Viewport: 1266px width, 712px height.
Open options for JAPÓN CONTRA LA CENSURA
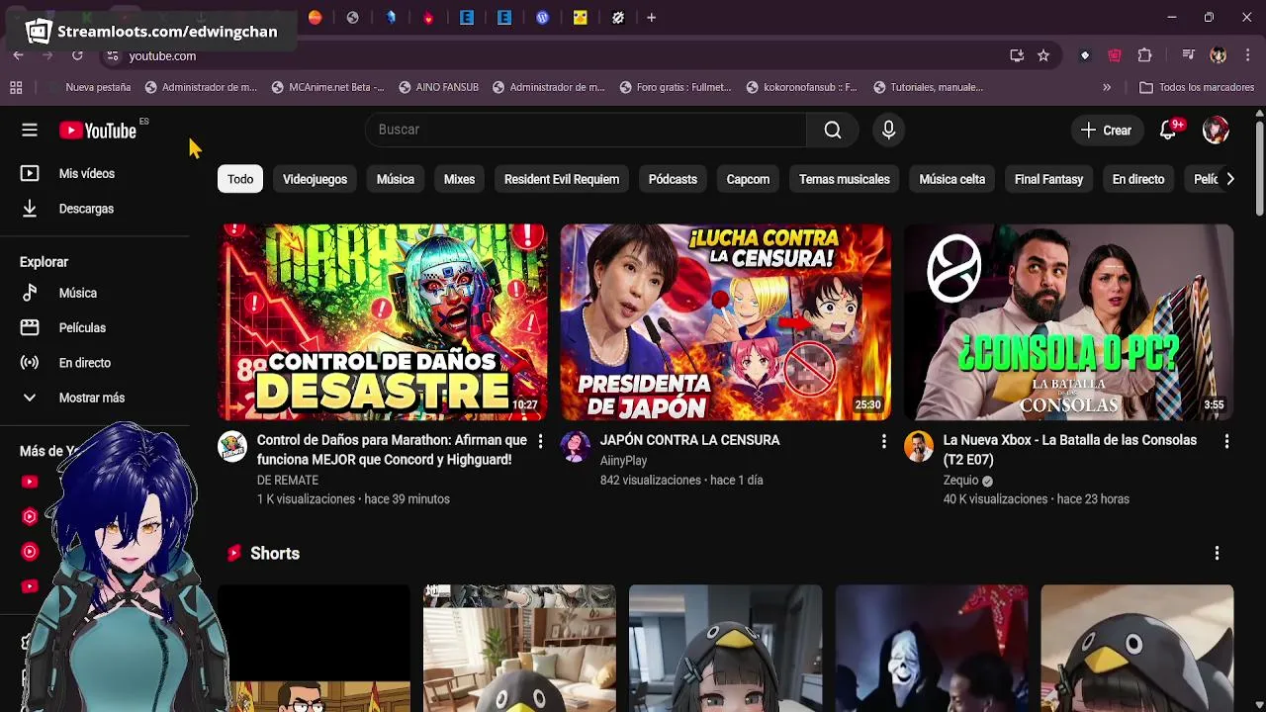tap(883, 442)
